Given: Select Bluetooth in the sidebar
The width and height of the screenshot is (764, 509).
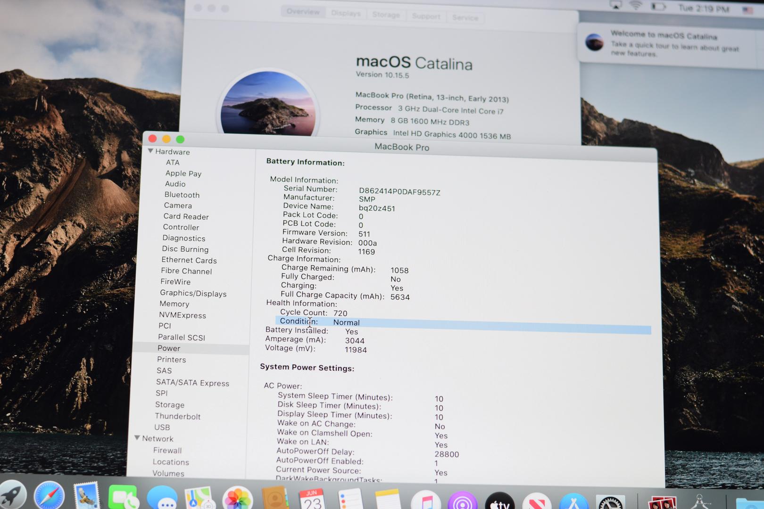Looking at the screenshot, I should click(182, 195).
